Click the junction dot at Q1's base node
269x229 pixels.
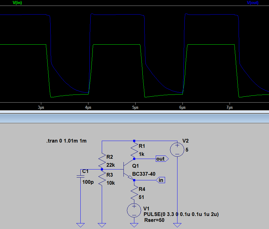(x=102, y=170)
